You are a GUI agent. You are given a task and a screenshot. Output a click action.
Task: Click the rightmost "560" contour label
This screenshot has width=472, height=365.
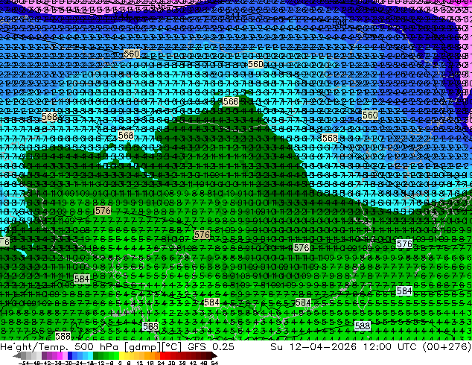coord(370,115)
